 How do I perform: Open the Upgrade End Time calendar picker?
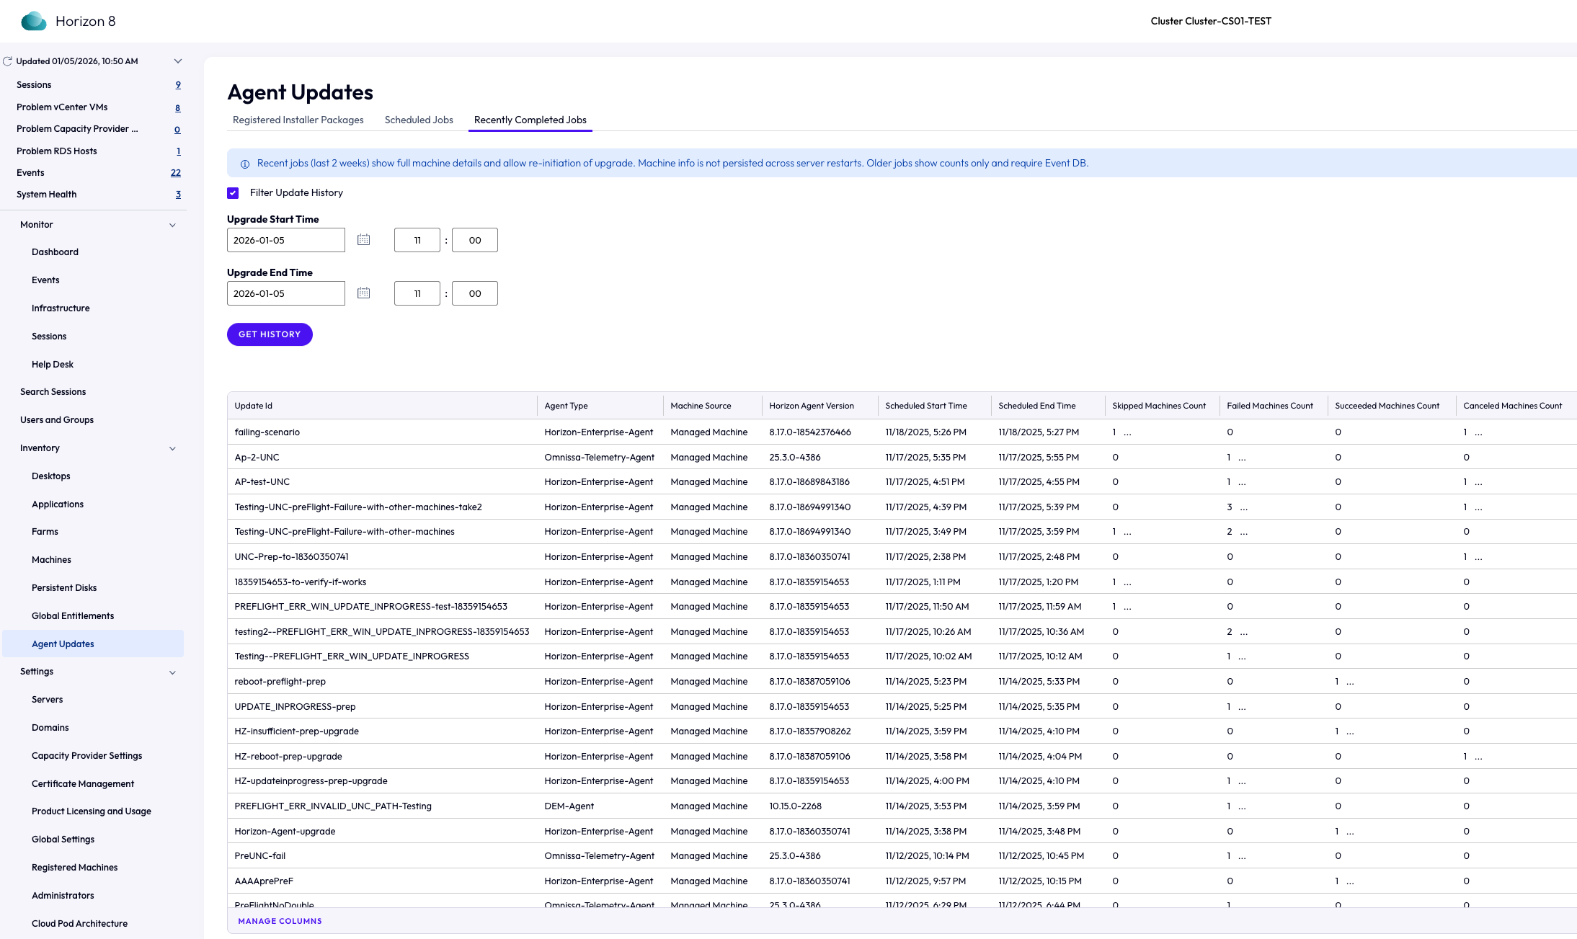point(364,293)
